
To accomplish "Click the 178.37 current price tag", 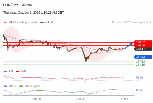I will point(143,49).
